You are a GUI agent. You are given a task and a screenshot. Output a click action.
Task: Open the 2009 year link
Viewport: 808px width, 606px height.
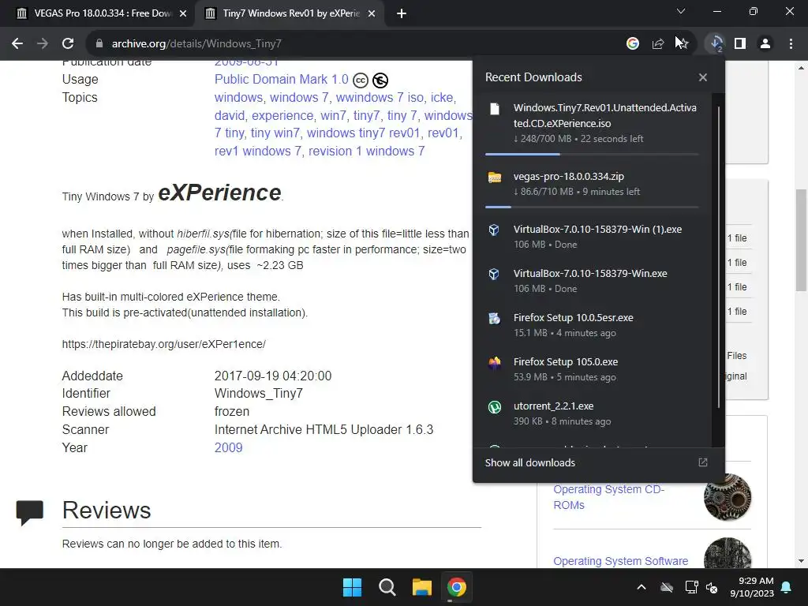point(228,447)
